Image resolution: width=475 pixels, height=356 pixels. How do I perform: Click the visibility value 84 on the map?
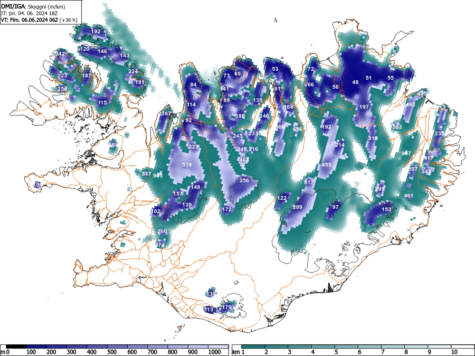pos(193,84)
